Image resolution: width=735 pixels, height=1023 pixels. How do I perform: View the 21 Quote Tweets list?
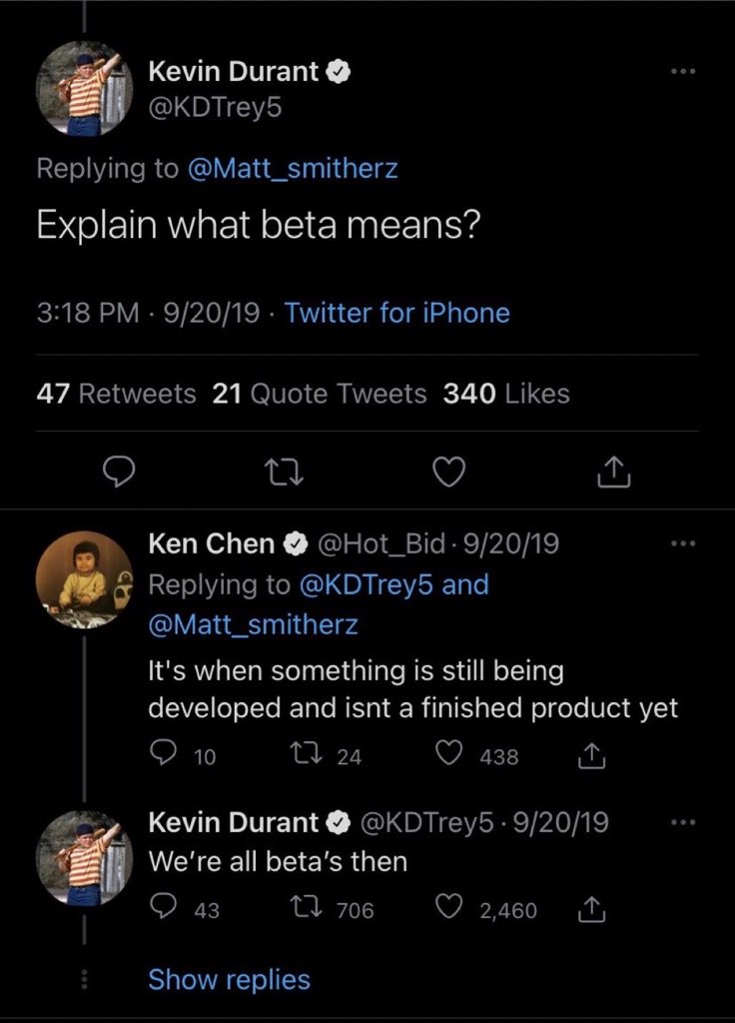click(x=320, y=395)
